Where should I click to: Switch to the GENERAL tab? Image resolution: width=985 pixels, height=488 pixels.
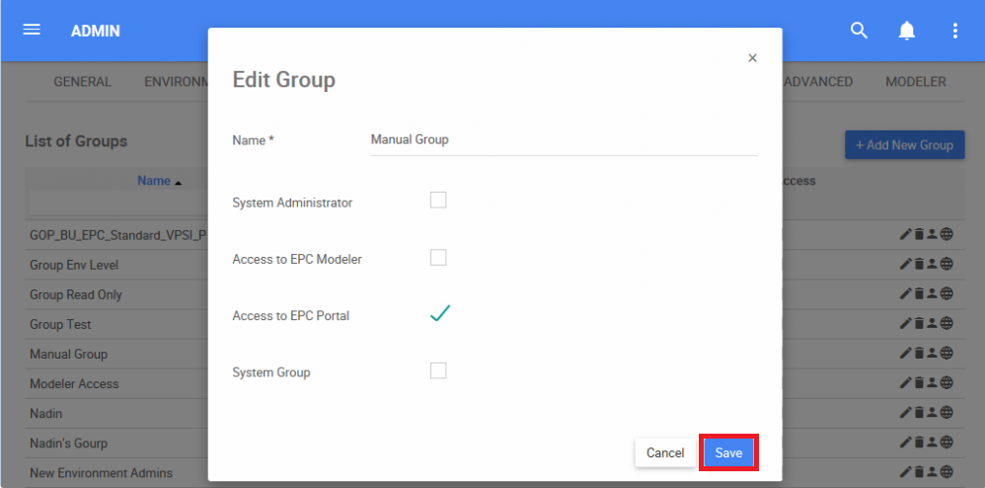tap(82, 82)
